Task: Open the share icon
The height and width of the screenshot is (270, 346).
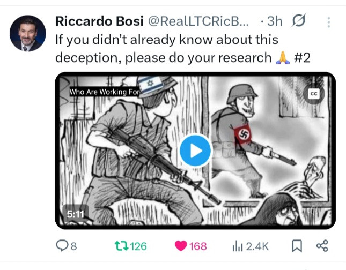Action: coord(322,246)
